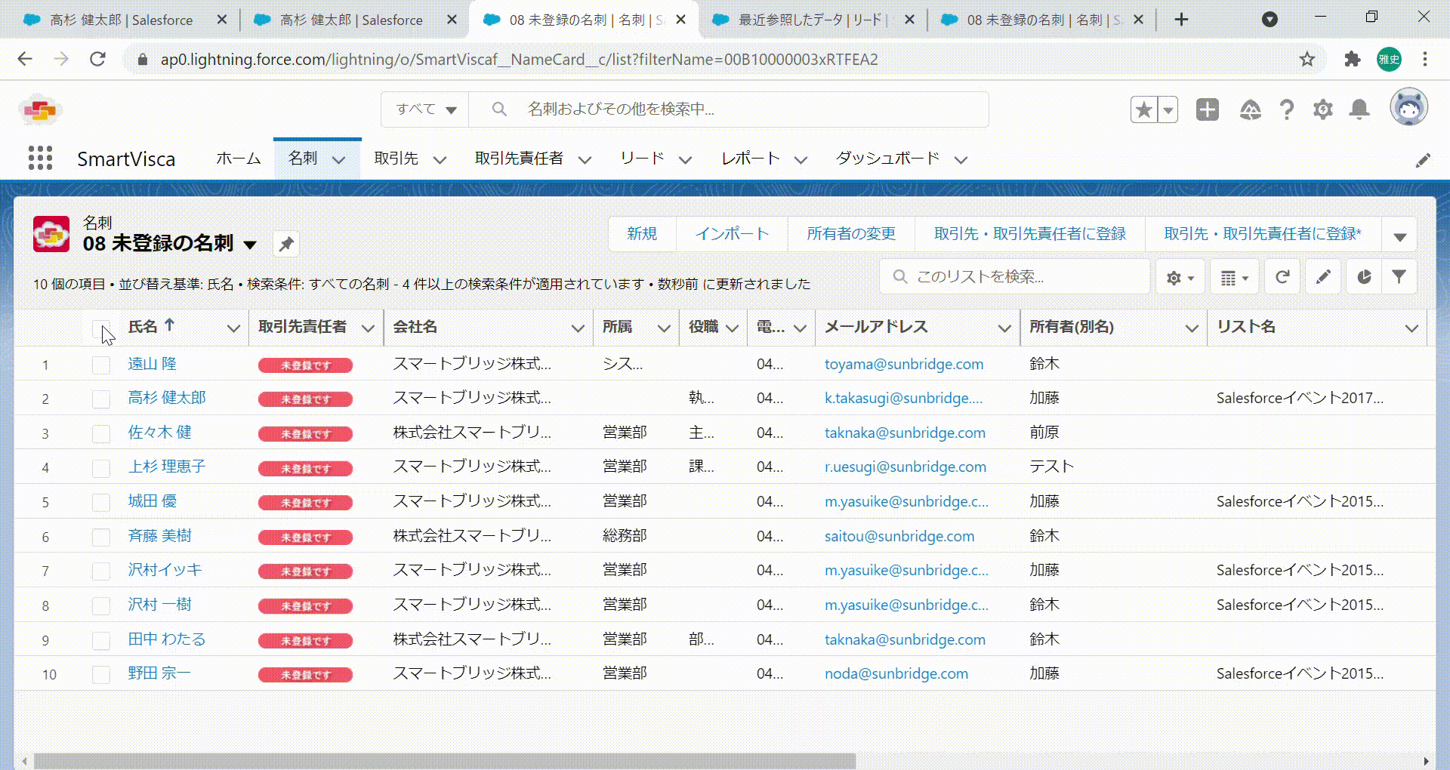This screenshot has height=770, width=1450.
Task: Focus the global search box
Action: point(729,109)
